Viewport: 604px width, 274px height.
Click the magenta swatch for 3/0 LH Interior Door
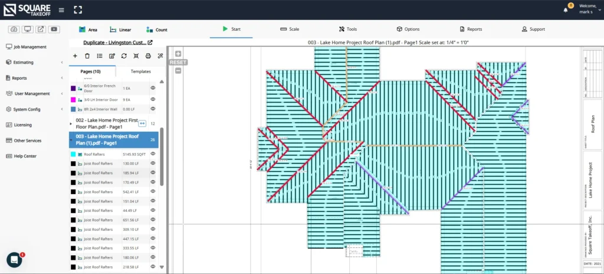click(x=73, y=100)
